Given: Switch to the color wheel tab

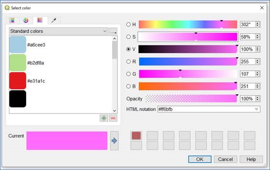Looking at the screenshot, I should (x=26, y=20).
